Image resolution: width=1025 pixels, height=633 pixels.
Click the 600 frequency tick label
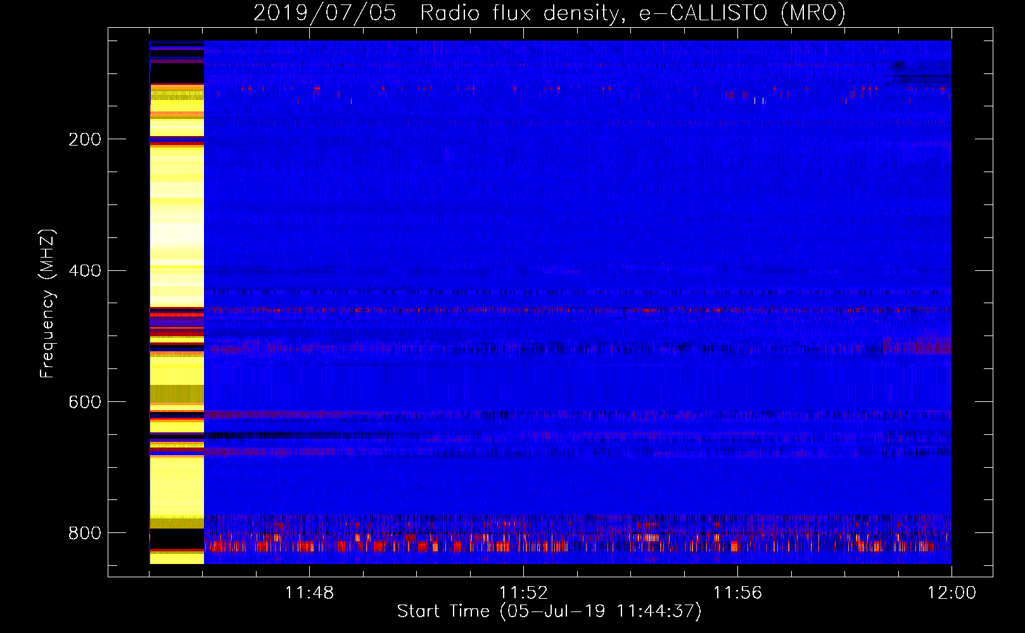pyautogui.click(x=84, y=403)
